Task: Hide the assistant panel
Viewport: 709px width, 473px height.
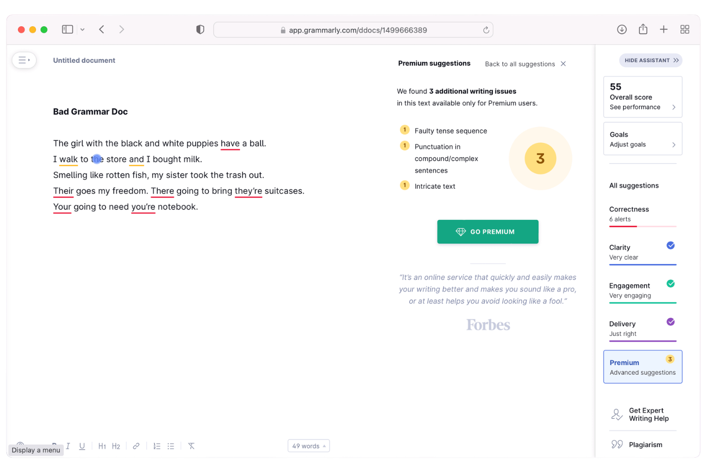Action: pos(651,60)
